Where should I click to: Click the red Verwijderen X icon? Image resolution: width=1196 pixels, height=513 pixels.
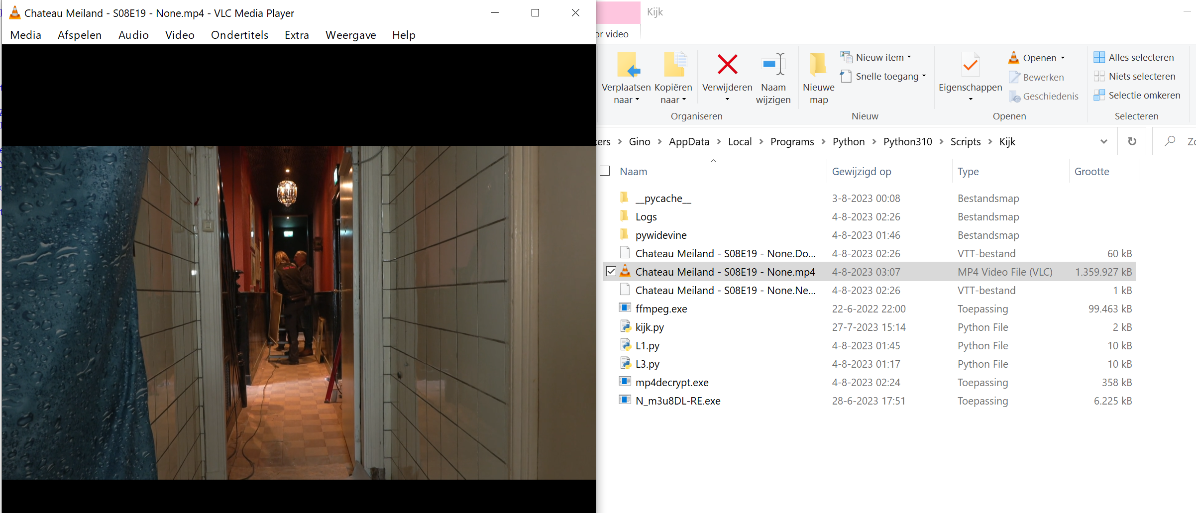(727, 65)
